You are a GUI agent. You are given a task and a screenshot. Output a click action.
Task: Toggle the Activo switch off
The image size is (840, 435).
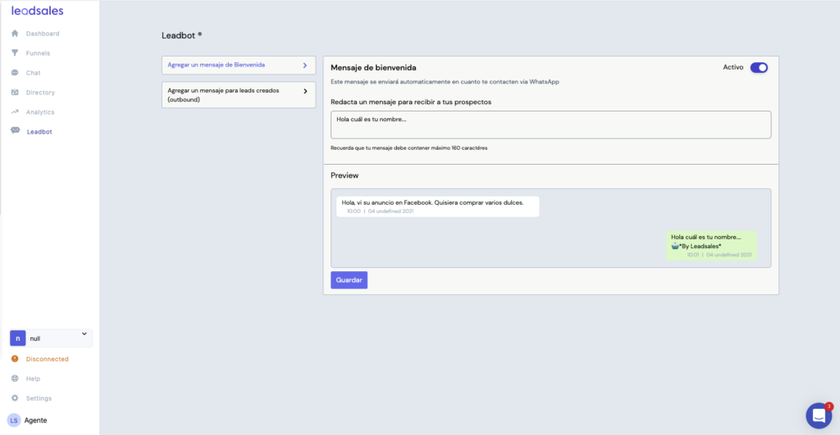[x=759, y=67]
